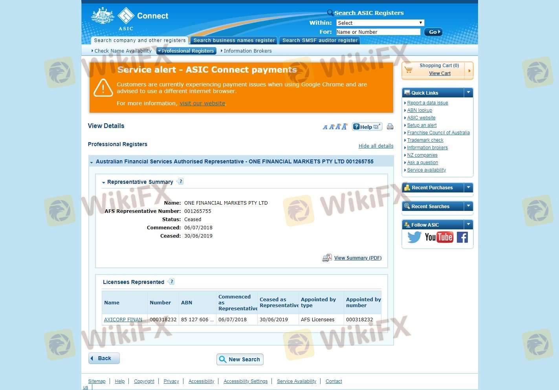The image size is (559, 390).
Task: Click the PDF icon beside View Summary
Action: (x=327, y=258)
